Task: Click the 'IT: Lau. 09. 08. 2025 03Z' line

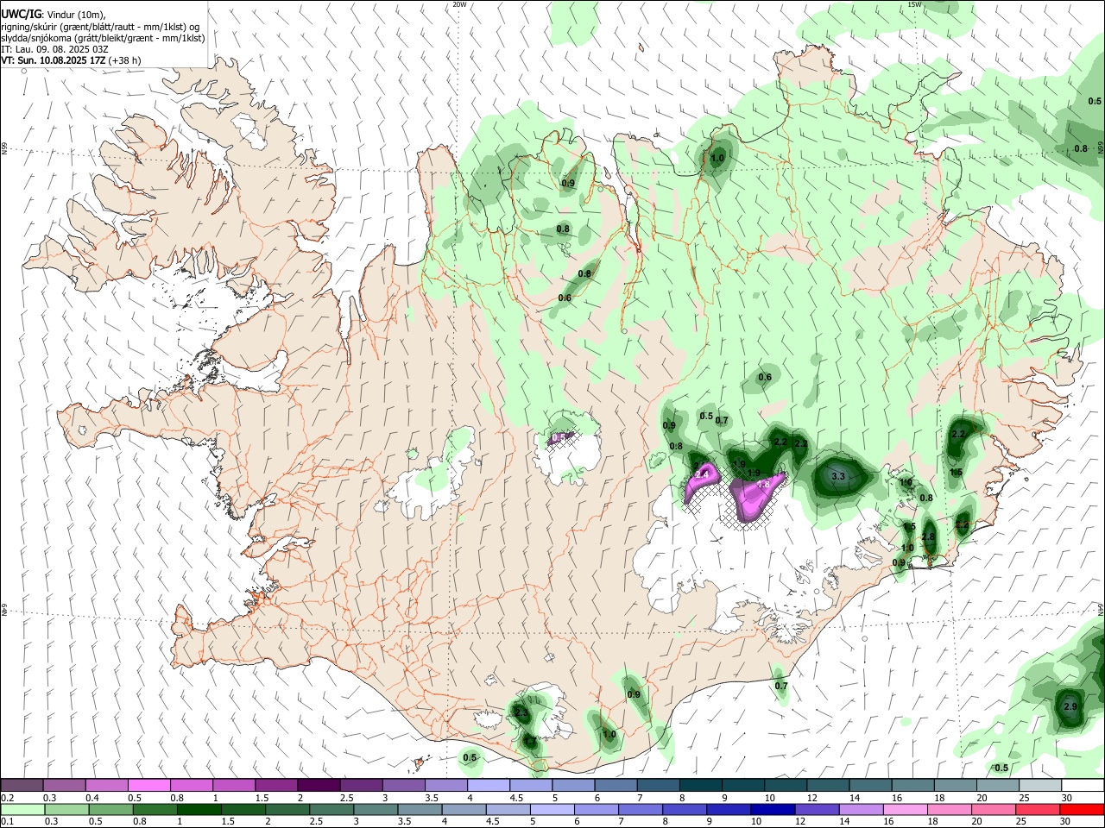Action: 54,49
